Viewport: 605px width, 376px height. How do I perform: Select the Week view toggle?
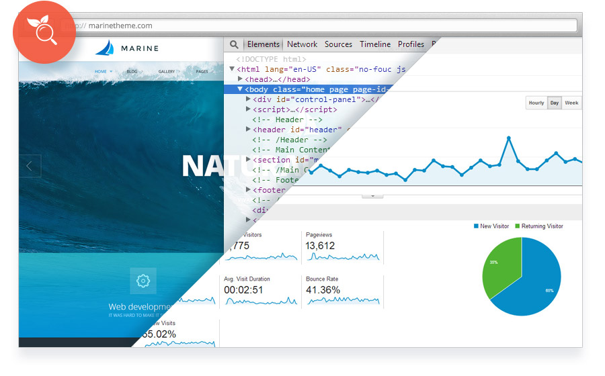pos(571,103)
